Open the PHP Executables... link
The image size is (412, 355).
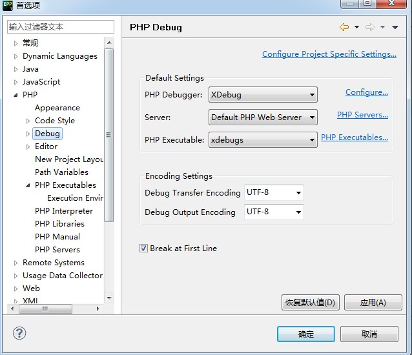point(354,137)
